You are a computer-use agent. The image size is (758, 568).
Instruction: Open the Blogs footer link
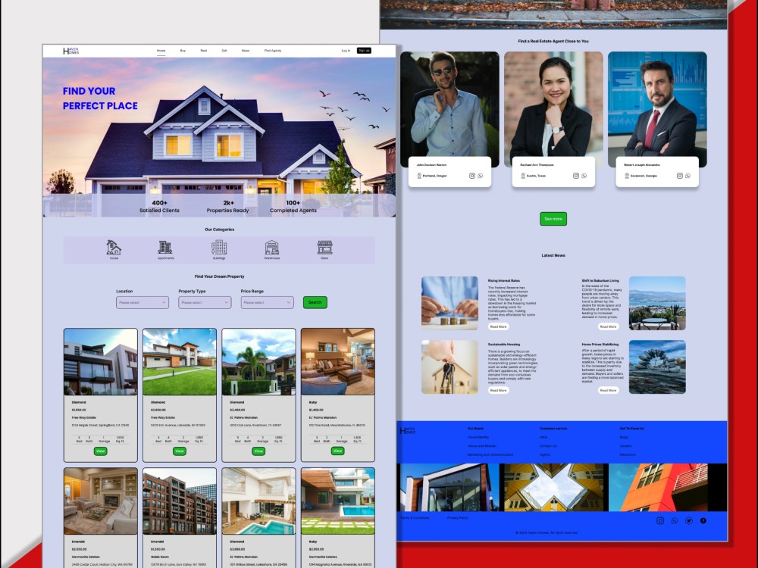(624, 437)
